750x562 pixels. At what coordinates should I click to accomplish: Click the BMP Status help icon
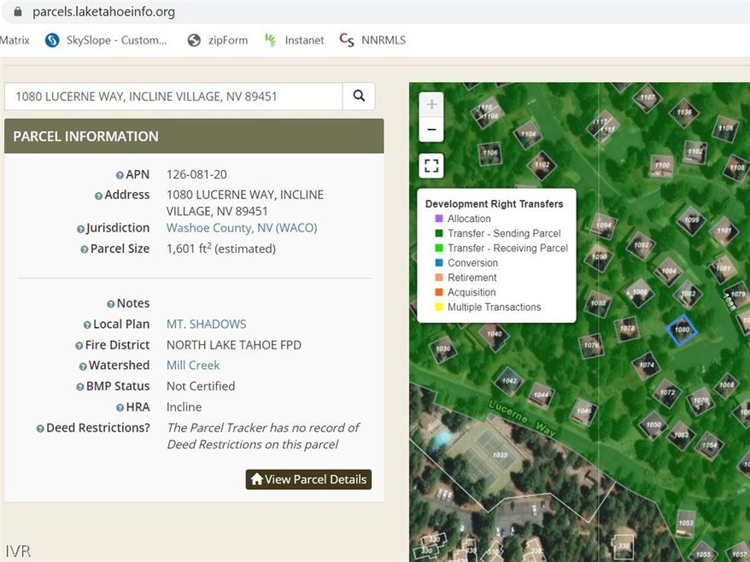(80, 387)
